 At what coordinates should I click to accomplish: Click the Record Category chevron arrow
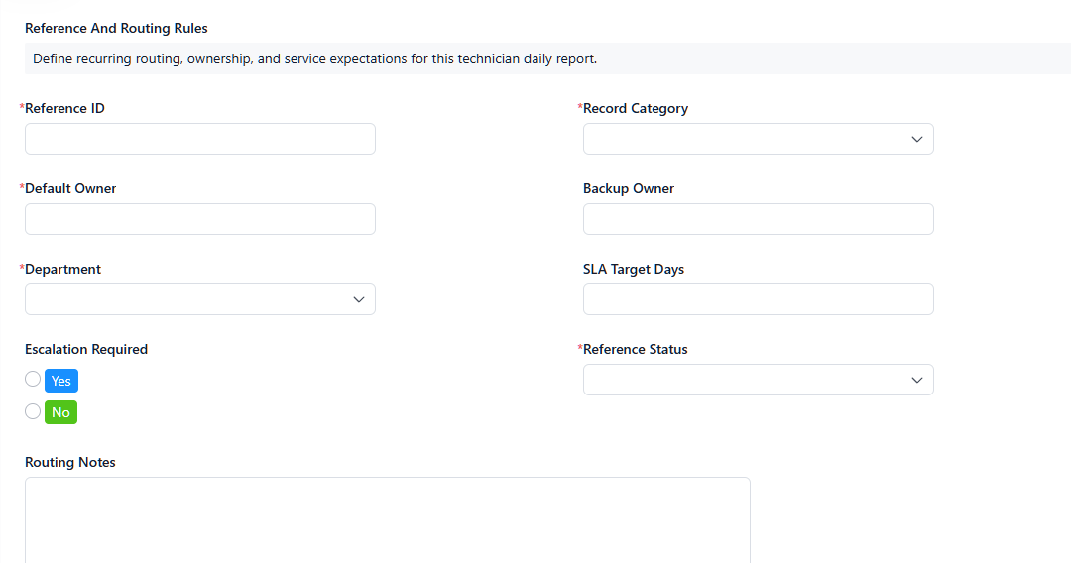(x=916, y=139)
